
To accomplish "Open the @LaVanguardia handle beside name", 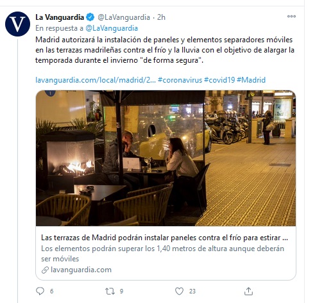I will (124, 17).
